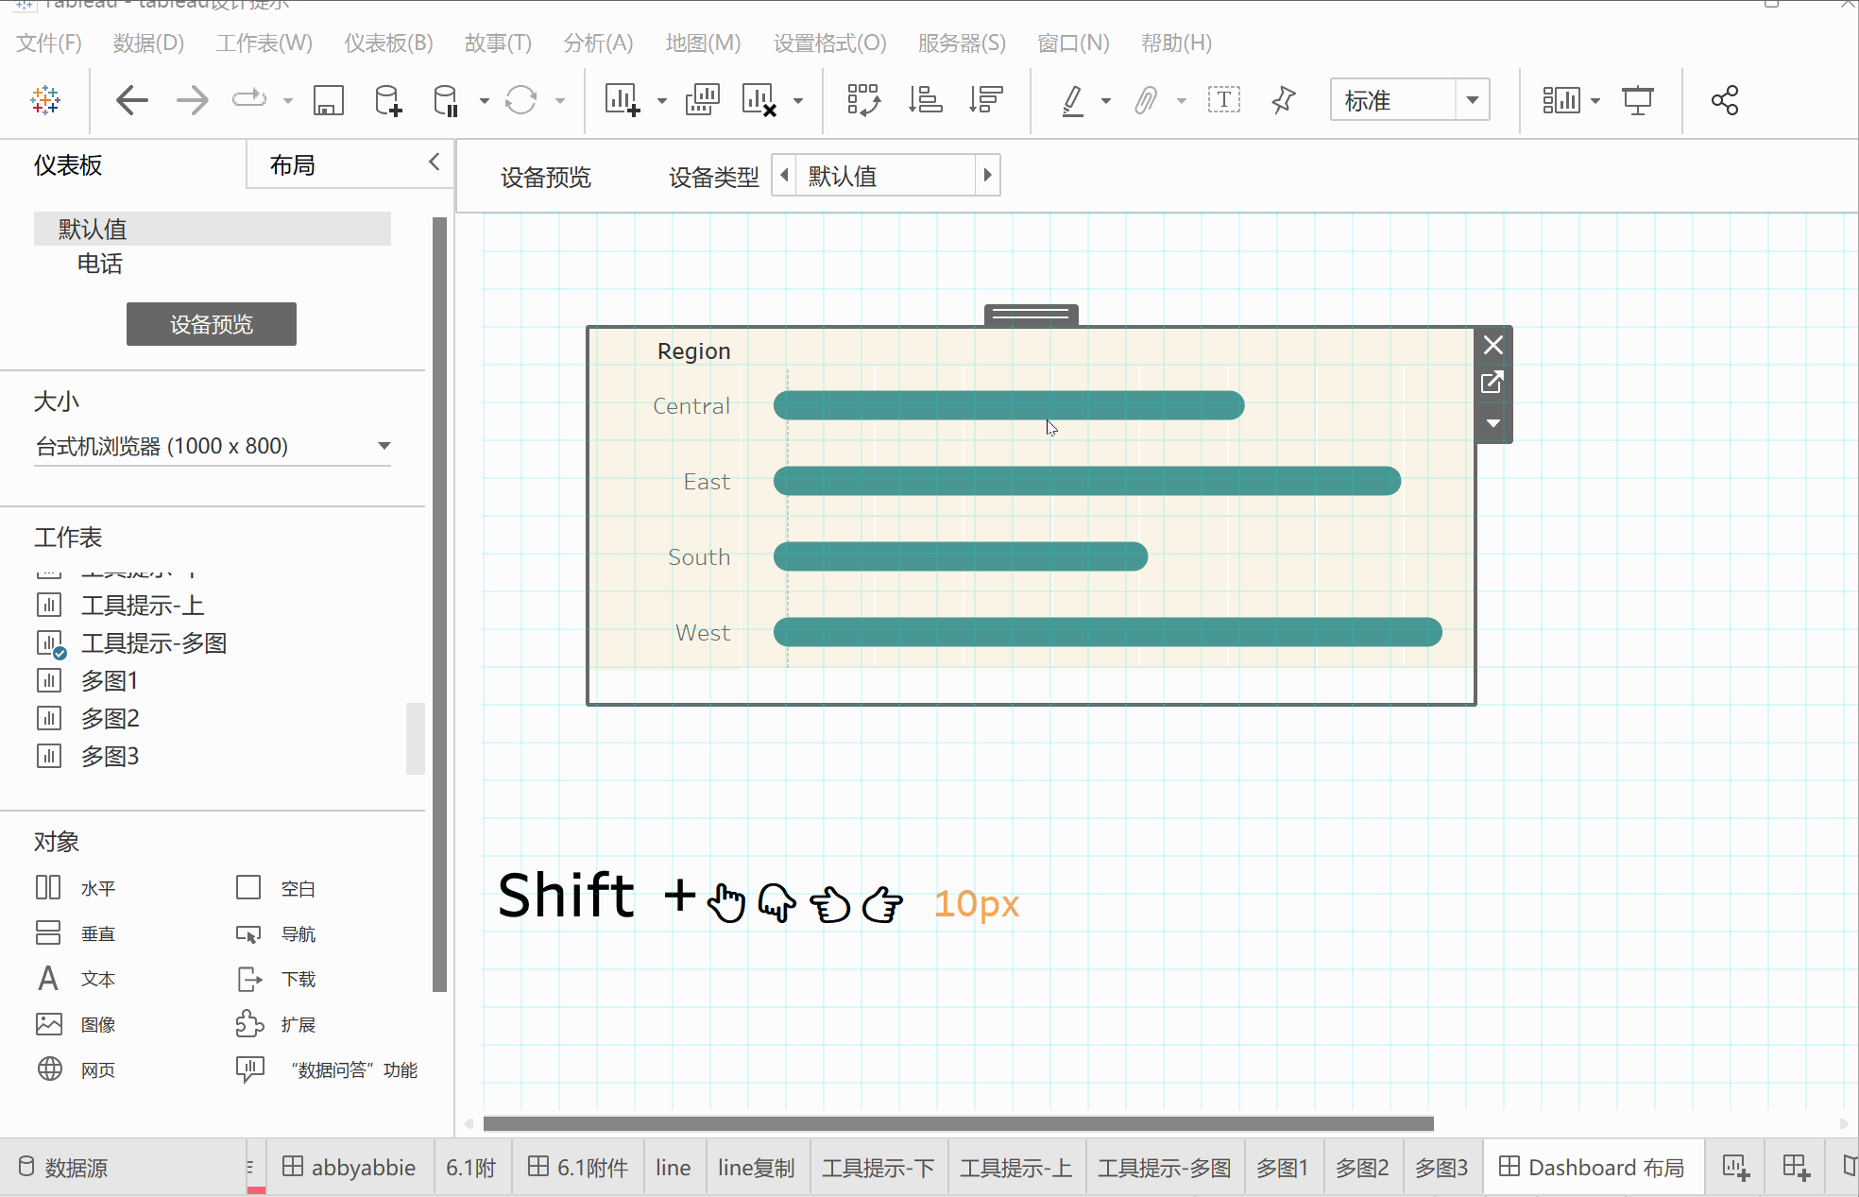Click the go to sheet icon on container

tap(1492, 383)
